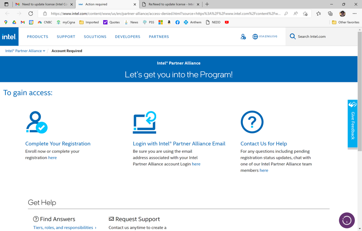Image resolution: width=362 pixels, height=231 pixels.
Task: Open Gmail bookmark icon
Action: click(x=22, y=22)
